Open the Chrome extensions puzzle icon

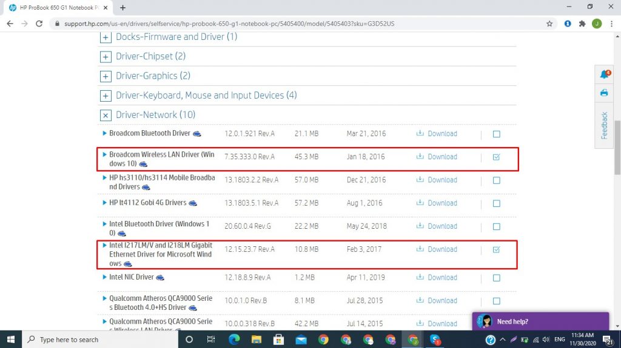583,24
